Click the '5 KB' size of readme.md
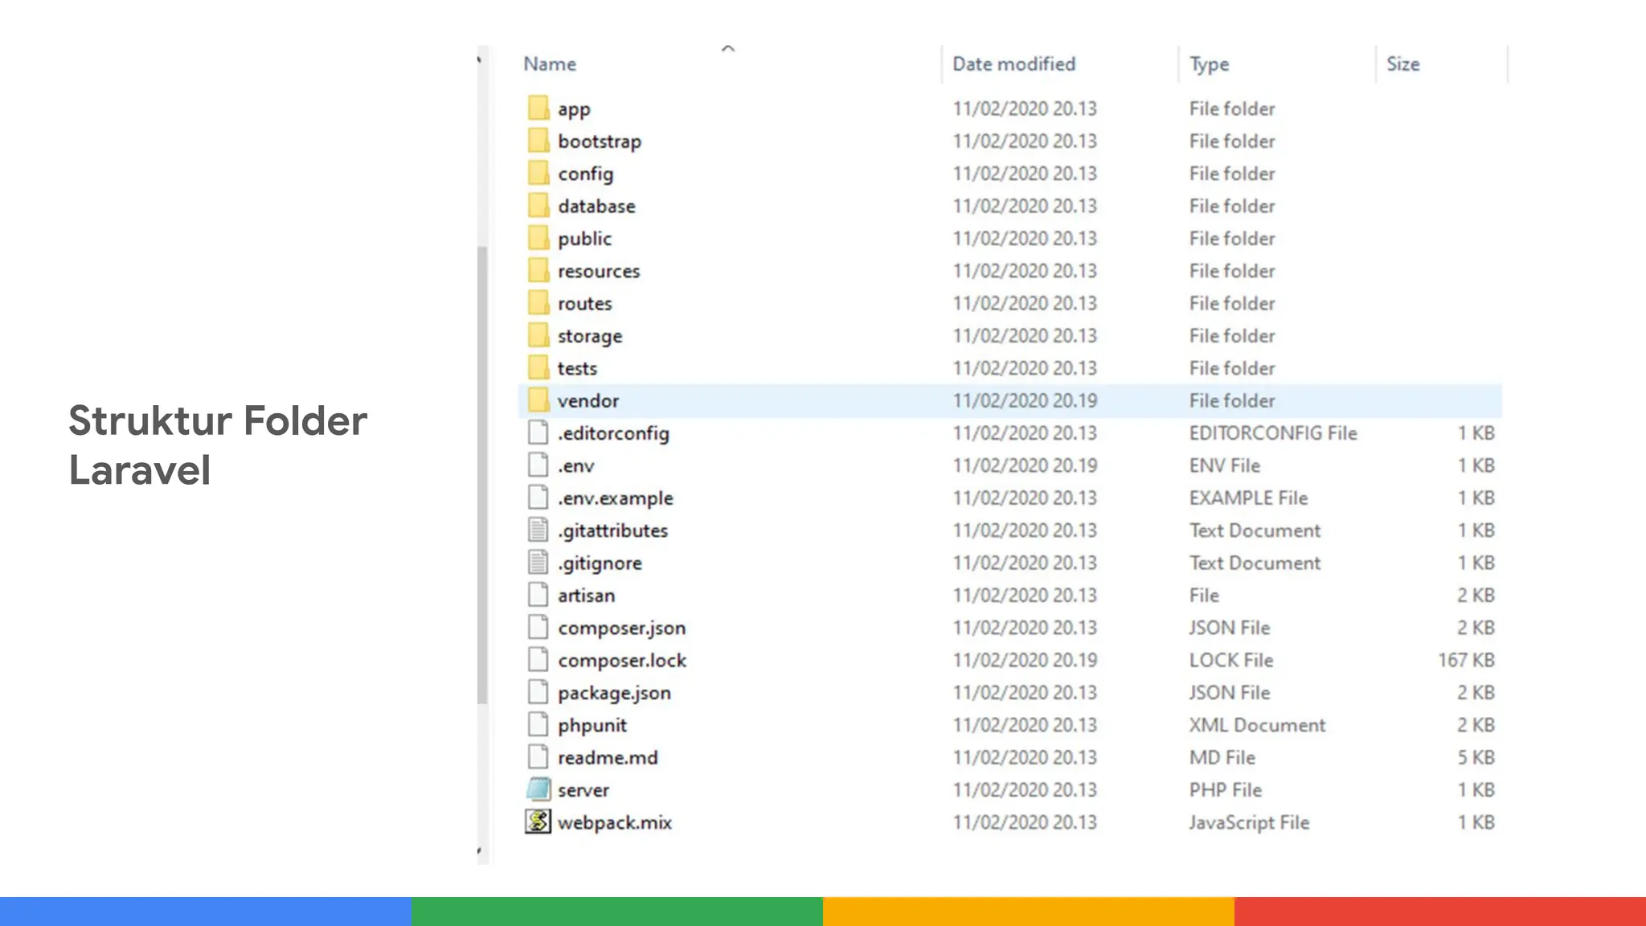1646x926 pixels. pyautogui.click(x=1476, y=757)
